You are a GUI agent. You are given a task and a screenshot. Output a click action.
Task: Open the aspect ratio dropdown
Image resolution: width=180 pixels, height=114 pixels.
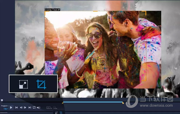pos(49,108)
